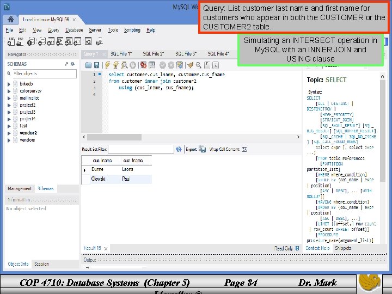Toggle continue-on-error red icon in editor
Image resolution: width=392 pixels, height=294 pixels.
(x=143, y=65)
